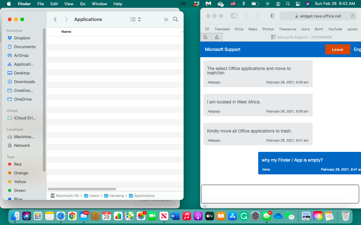Reload the page in Safari address bar
This screenshot has height=225, width=361.
click(x=353, y=16)
